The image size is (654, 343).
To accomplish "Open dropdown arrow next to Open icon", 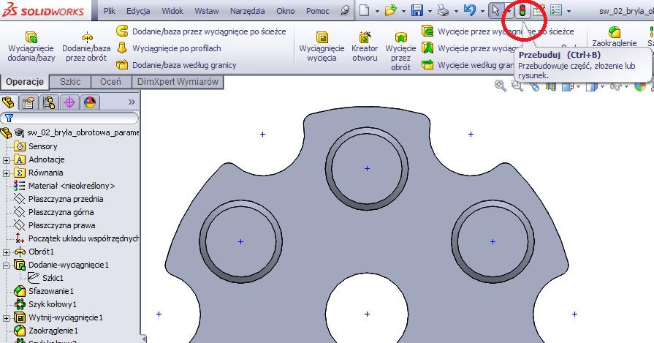I will click(x=403, y=12).
